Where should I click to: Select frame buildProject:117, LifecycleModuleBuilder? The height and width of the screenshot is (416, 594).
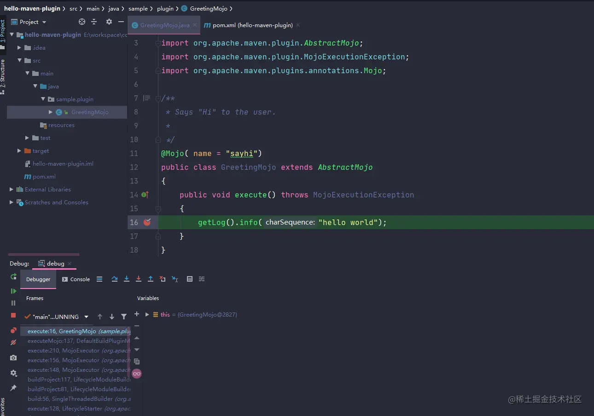click(76, 380)
